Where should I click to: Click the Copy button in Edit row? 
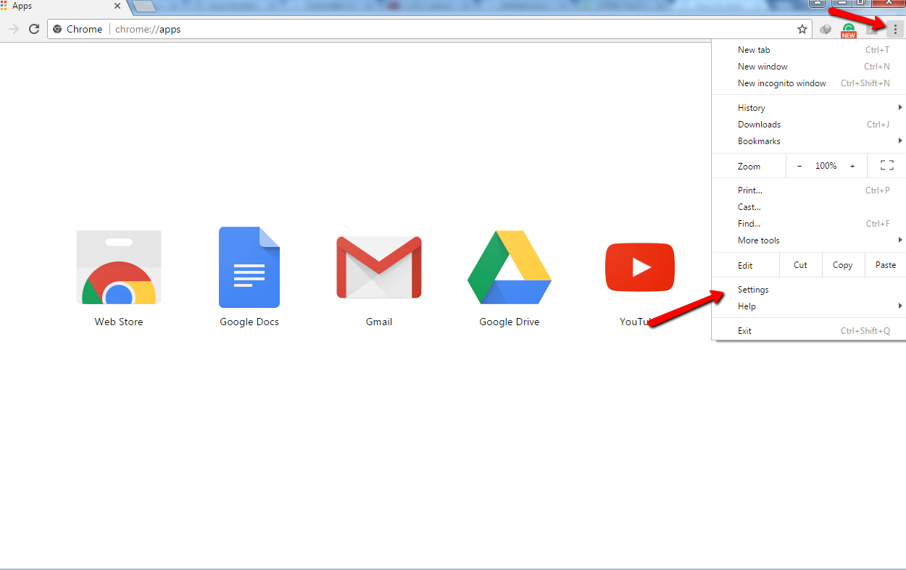pyautogui.click(x=843, y=265)
